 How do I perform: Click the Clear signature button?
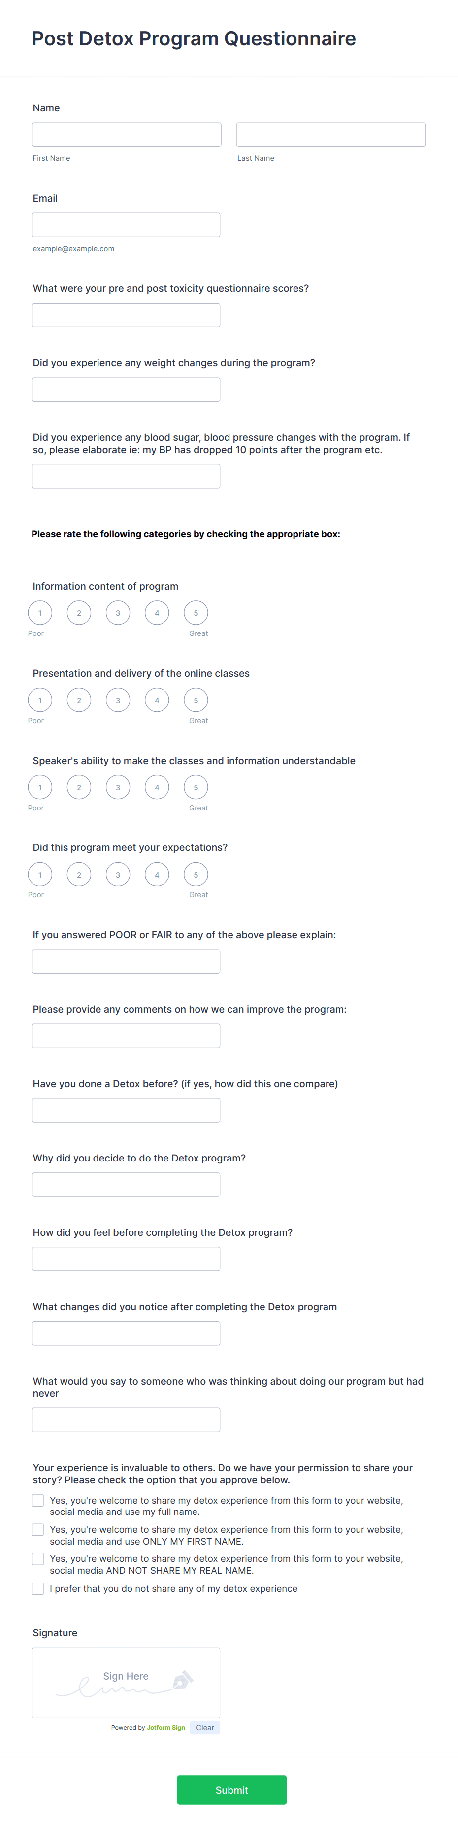pyautogui.click(x=205, y=1727)
